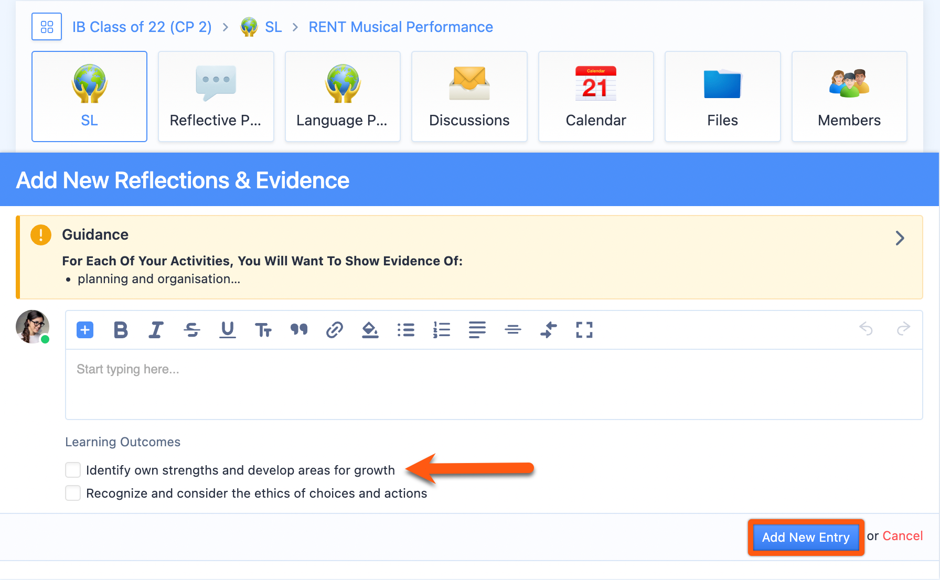Enable 'Recognize and consider the ethics of choices and actions'

click(x=73, y=493)
